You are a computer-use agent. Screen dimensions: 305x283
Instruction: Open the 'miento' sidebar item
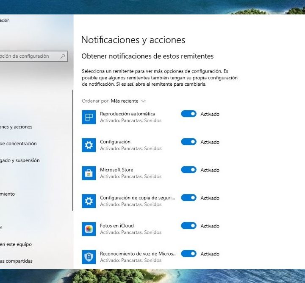[x=7, y=194]
